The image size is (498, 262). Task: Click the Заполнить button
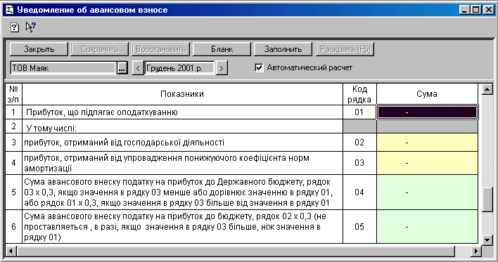tap(283, 49)
